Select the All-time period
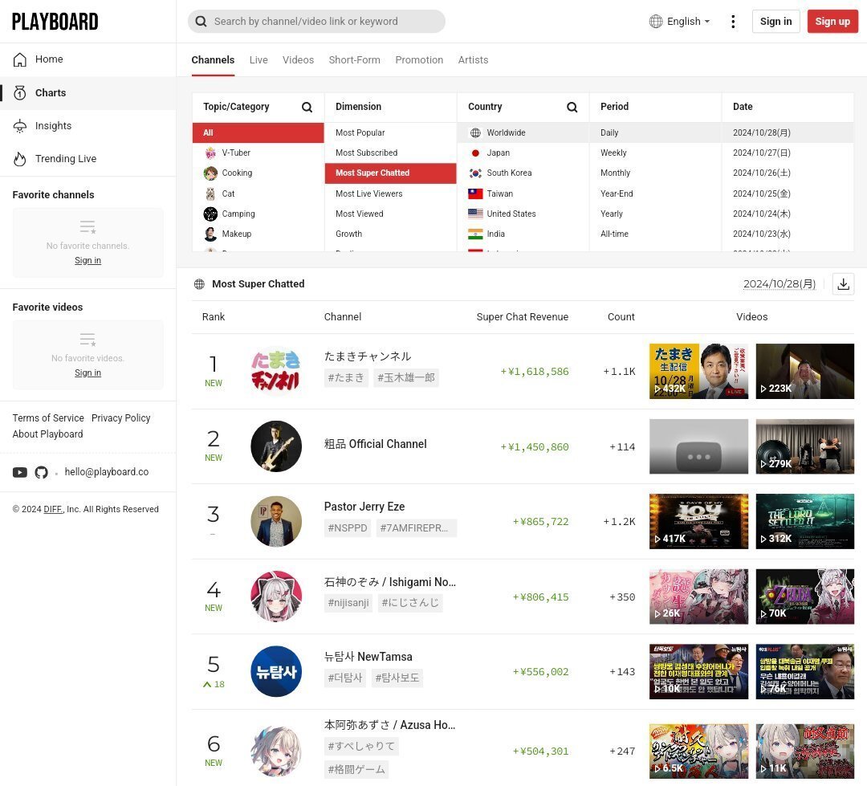The width and height of the screenshot is (867, 786). coord(655,234)
